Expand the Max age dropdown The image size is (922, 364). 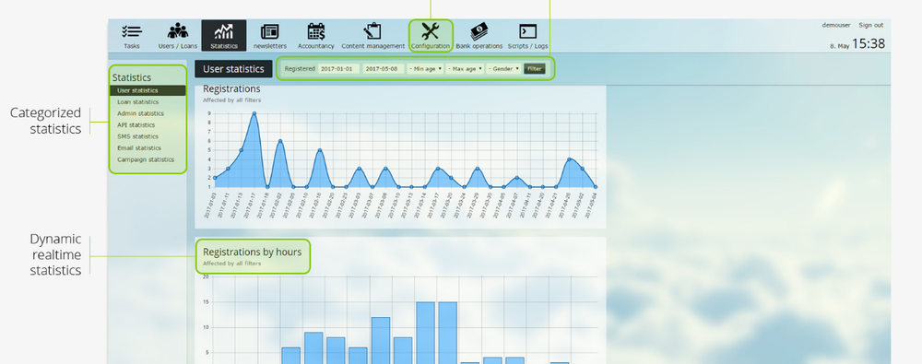[x=465, y=69]
